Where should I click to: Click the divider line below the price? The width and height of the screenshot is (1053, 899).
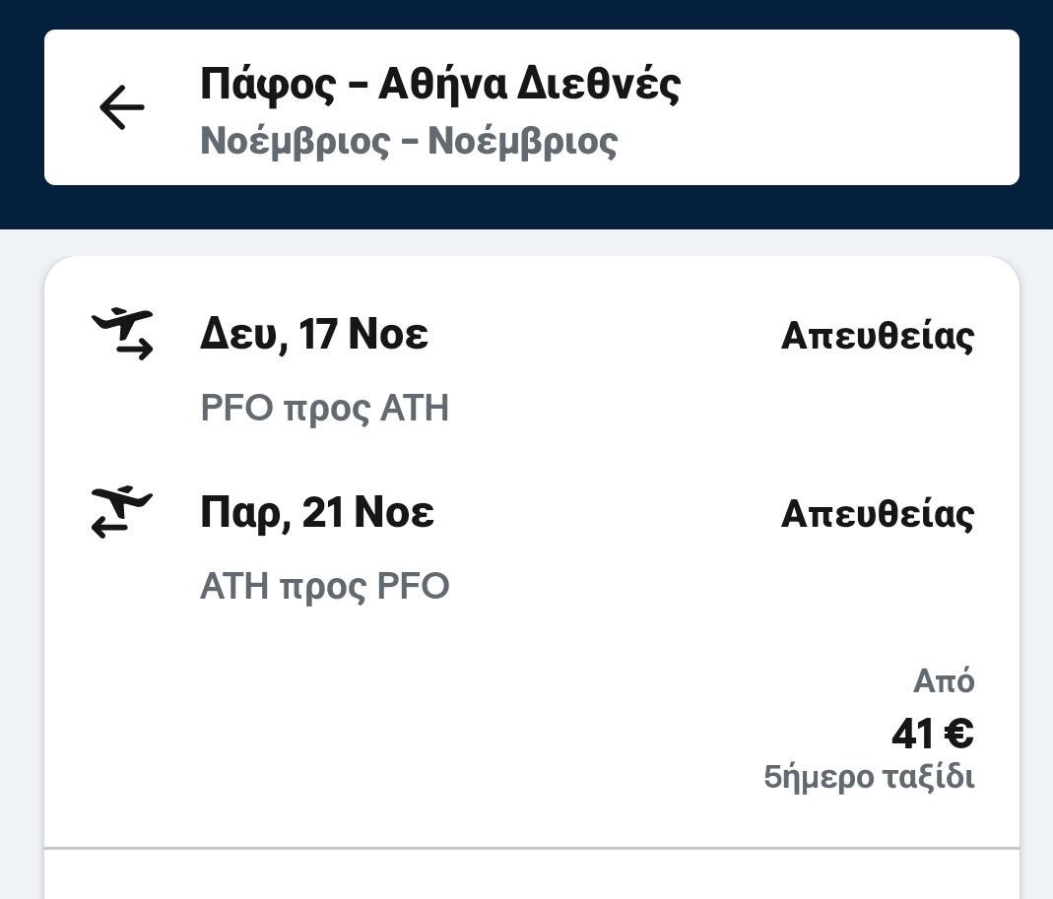[532, 848]
